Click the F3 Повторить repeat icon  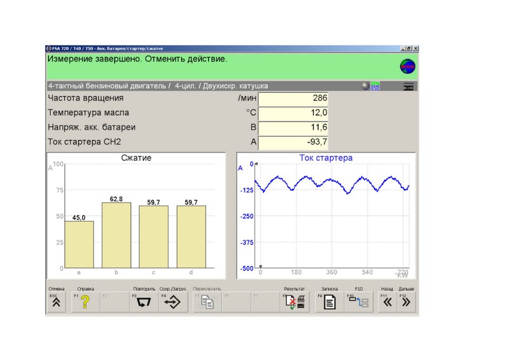[x=143, y=303]
